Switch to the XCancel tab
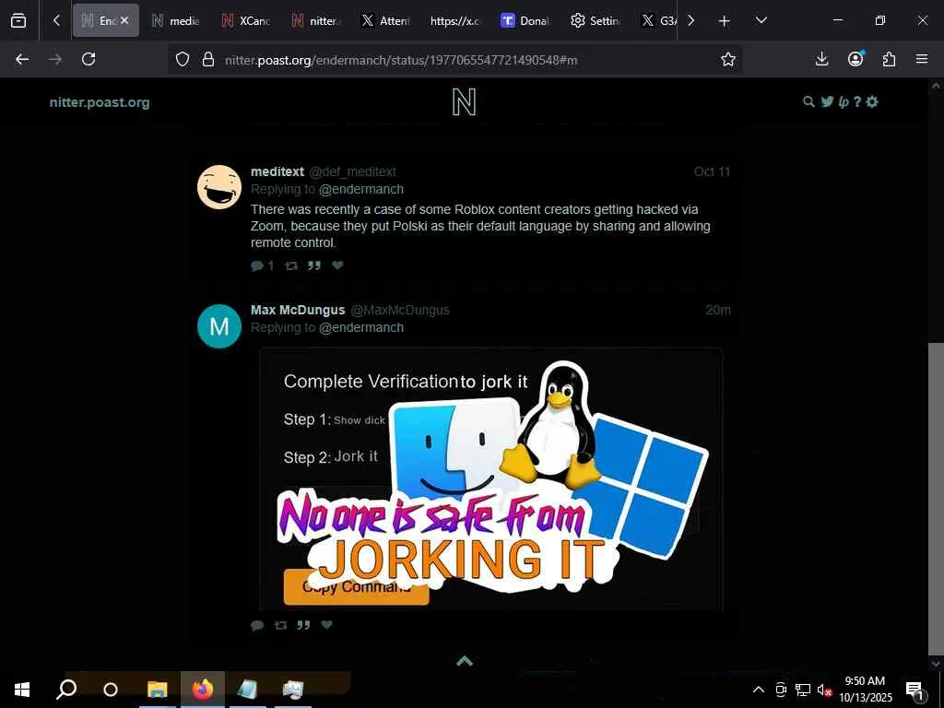The image size is (944, 708). click(x=245, y=20)
